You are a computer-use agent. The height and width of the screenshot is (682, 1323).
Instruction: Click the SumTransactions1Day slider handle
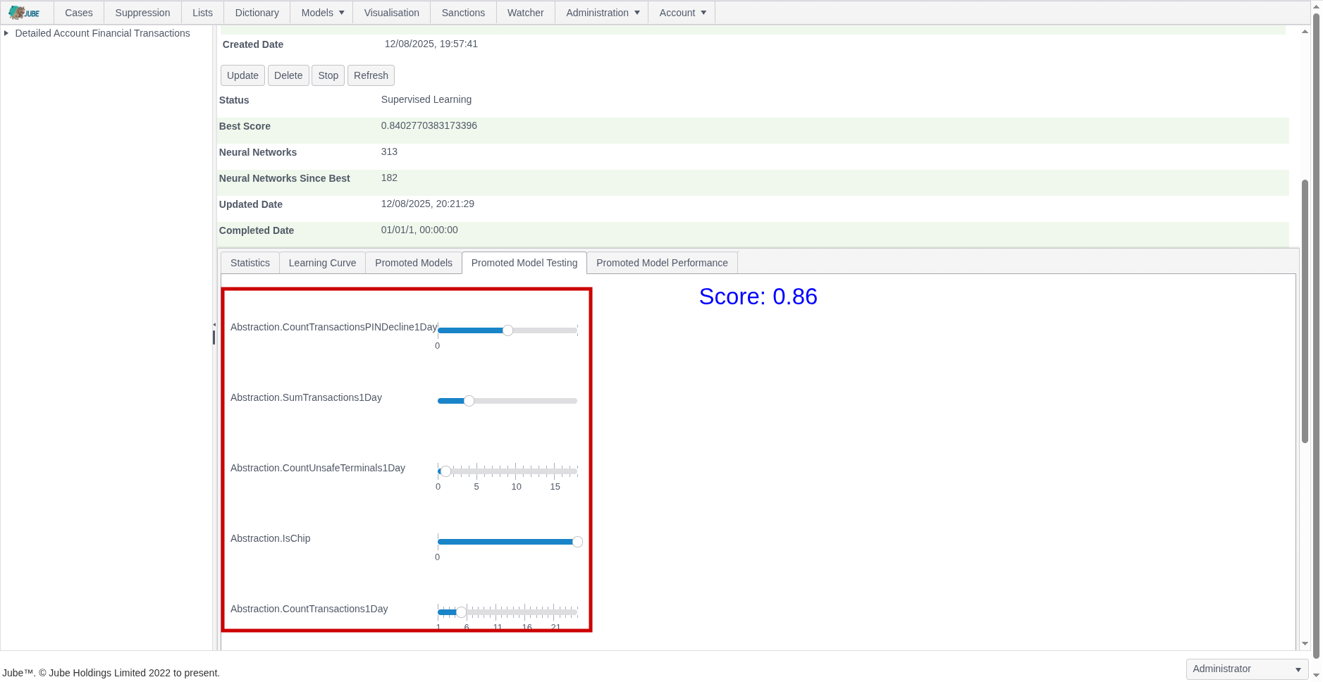[469, 401]
